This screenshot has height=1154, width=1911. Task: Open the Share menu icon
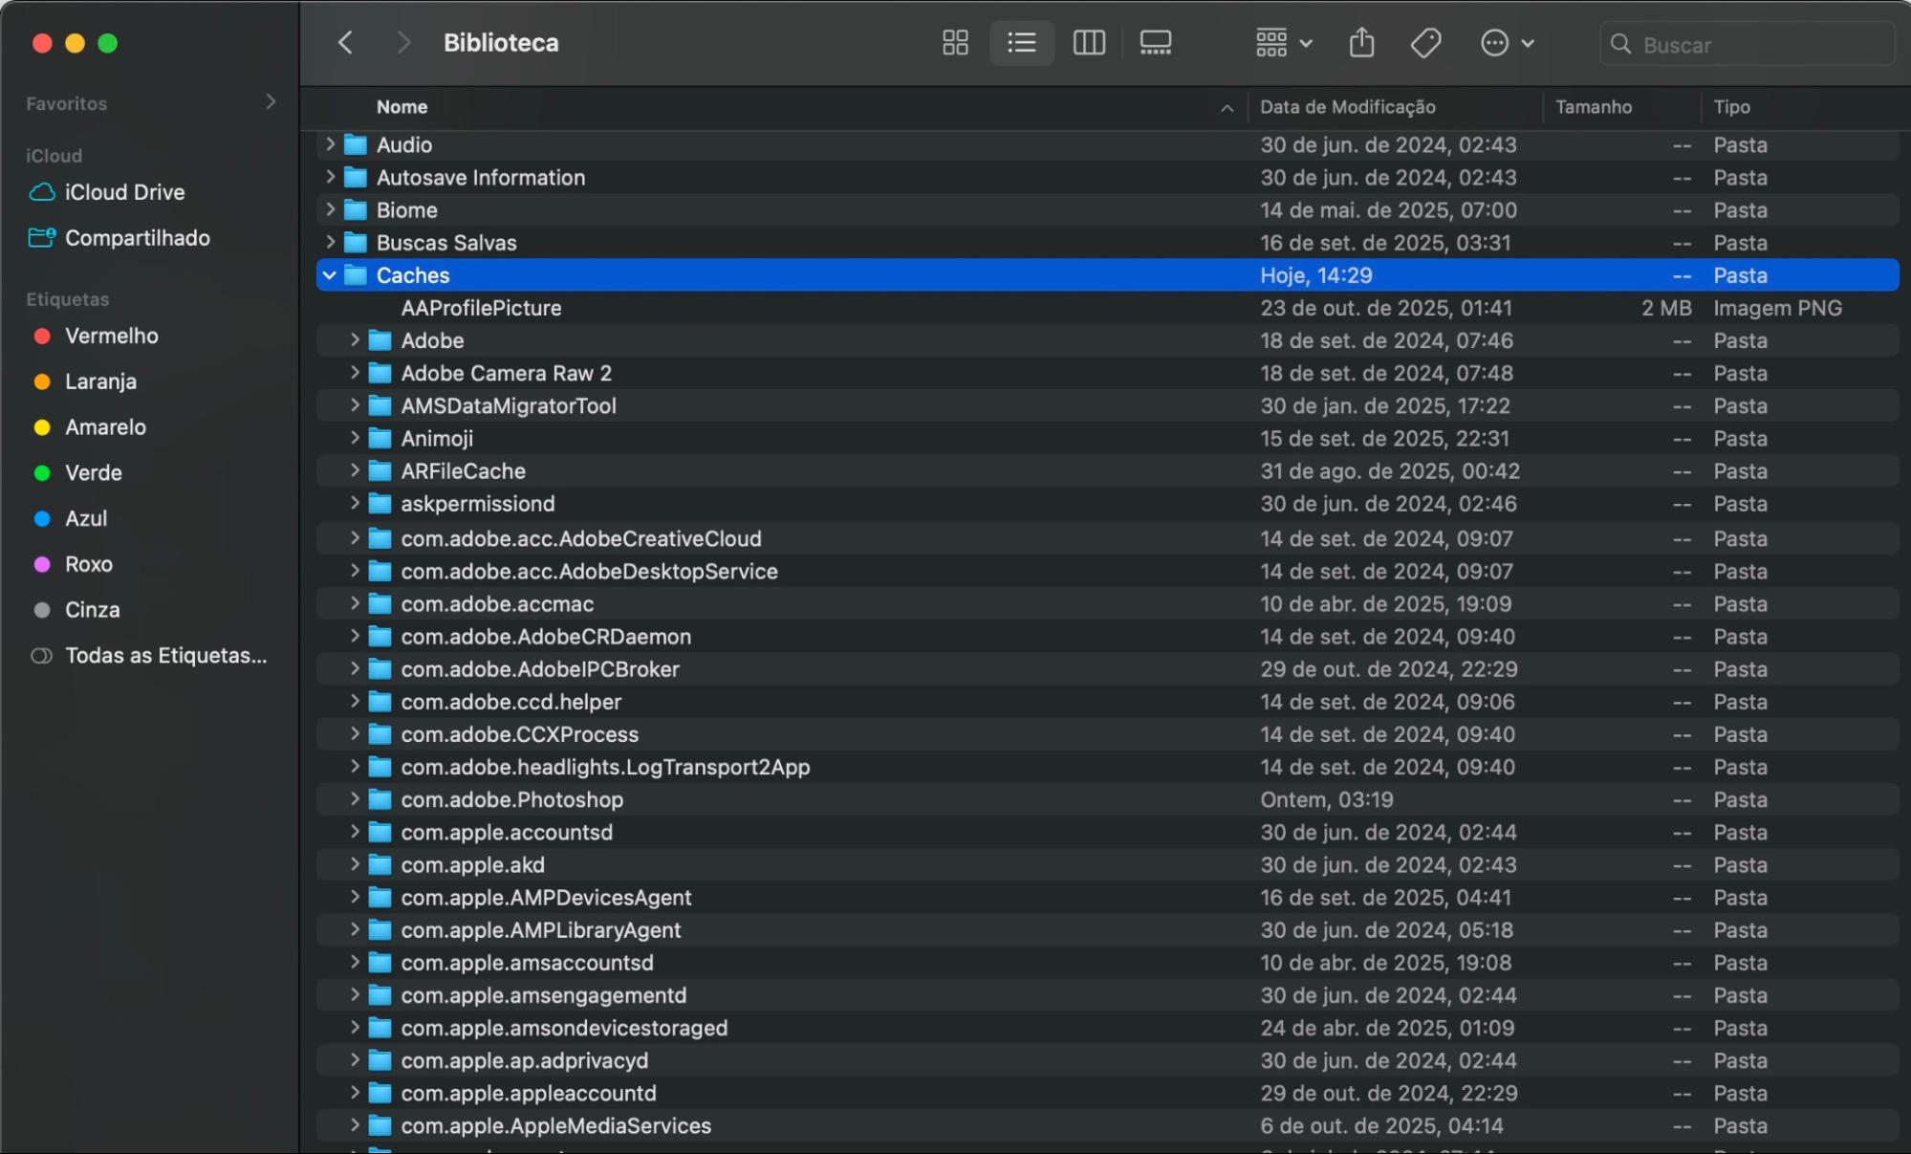1361,43
